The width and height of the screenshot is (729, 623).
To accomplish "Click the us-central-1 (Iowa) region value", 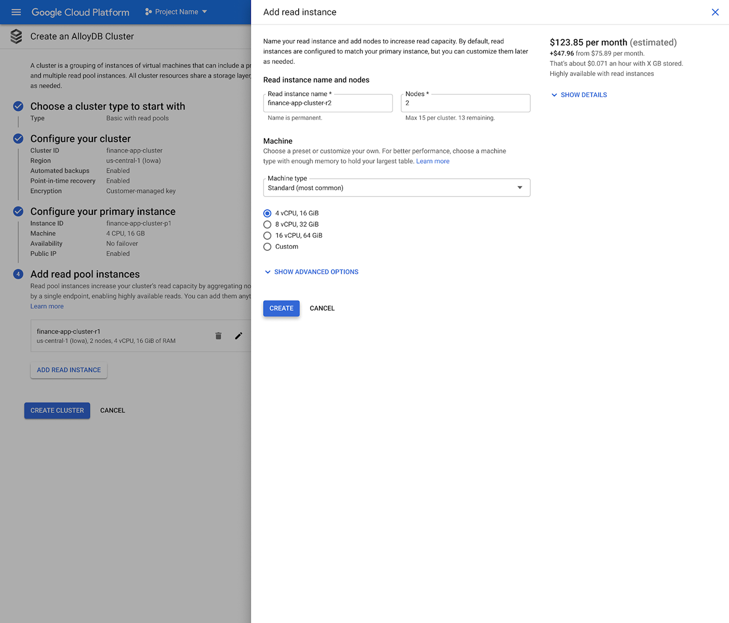I will 133,161.
